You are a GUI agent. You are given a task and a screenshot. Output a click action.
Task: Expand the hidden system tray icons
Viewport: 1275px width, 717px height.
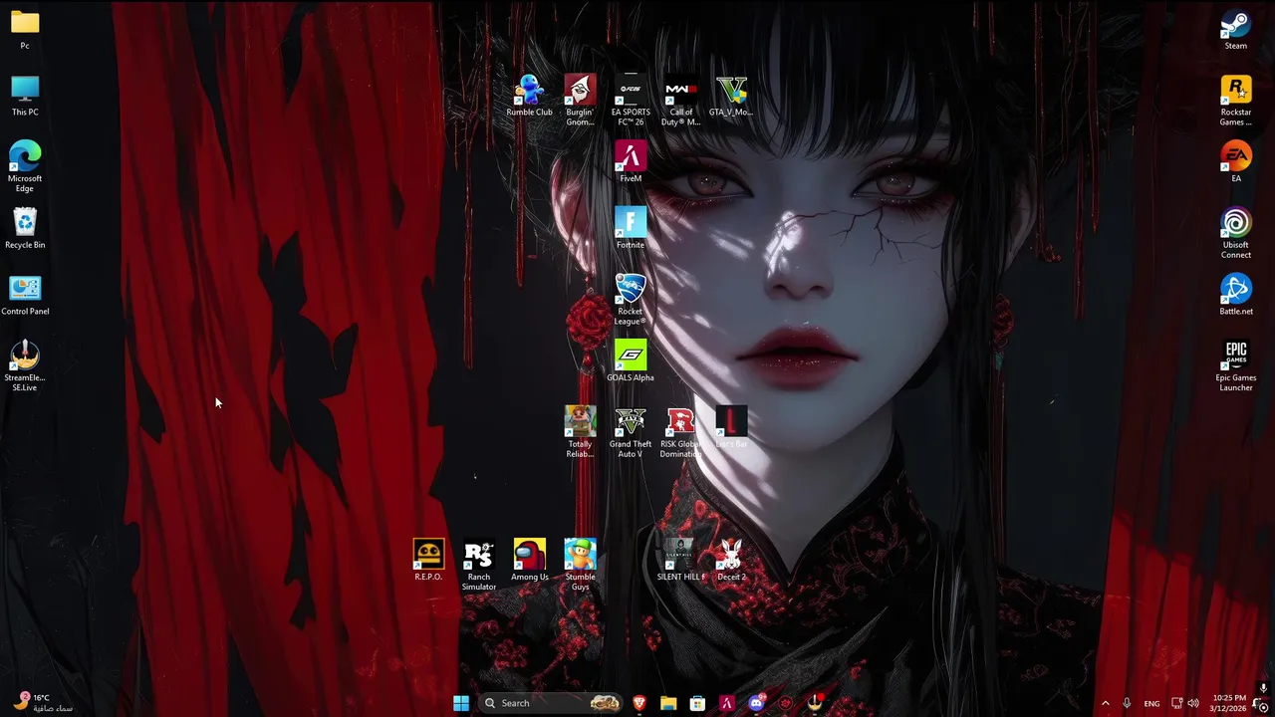point(1105,703)
